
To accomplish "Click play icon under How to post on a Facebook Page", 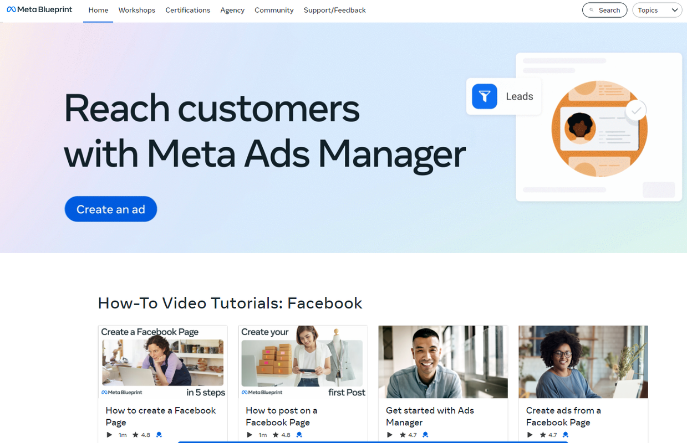I will pyautogui.click(x=250, y=435).
